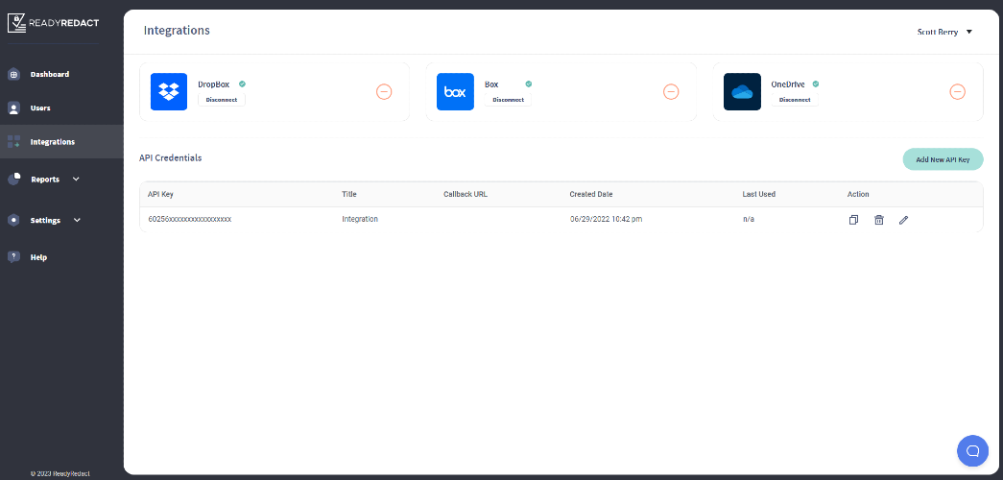Click the n/a last used cell
This screenshot has width=1003, height=480.
(749, 219)
